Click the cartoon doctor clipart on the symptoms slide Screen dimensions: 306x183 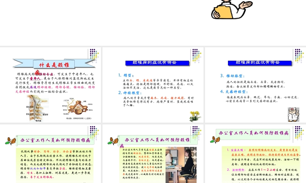click(x=293, y=115)
